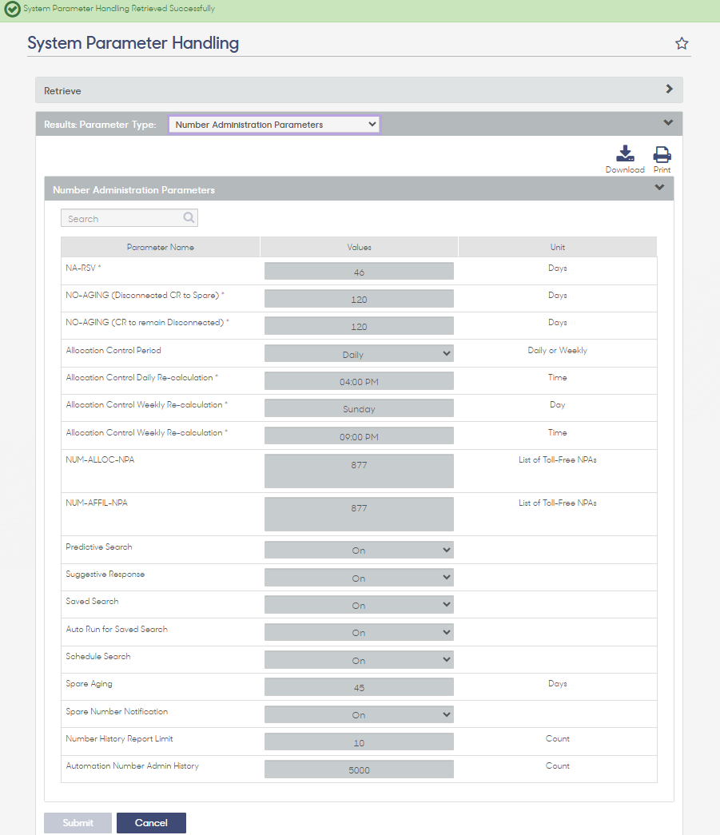This screenshot has height=835, width=720.
Task: Click NUM-ALLOC-NPA 'List of Toll-Free NPAs' unit
Action: tap(558, 459)
